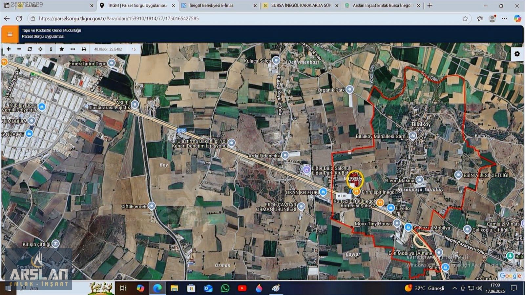The image size is (525, 295).
Task: Print the map with printer icon
Action: [x=84, y=49]
